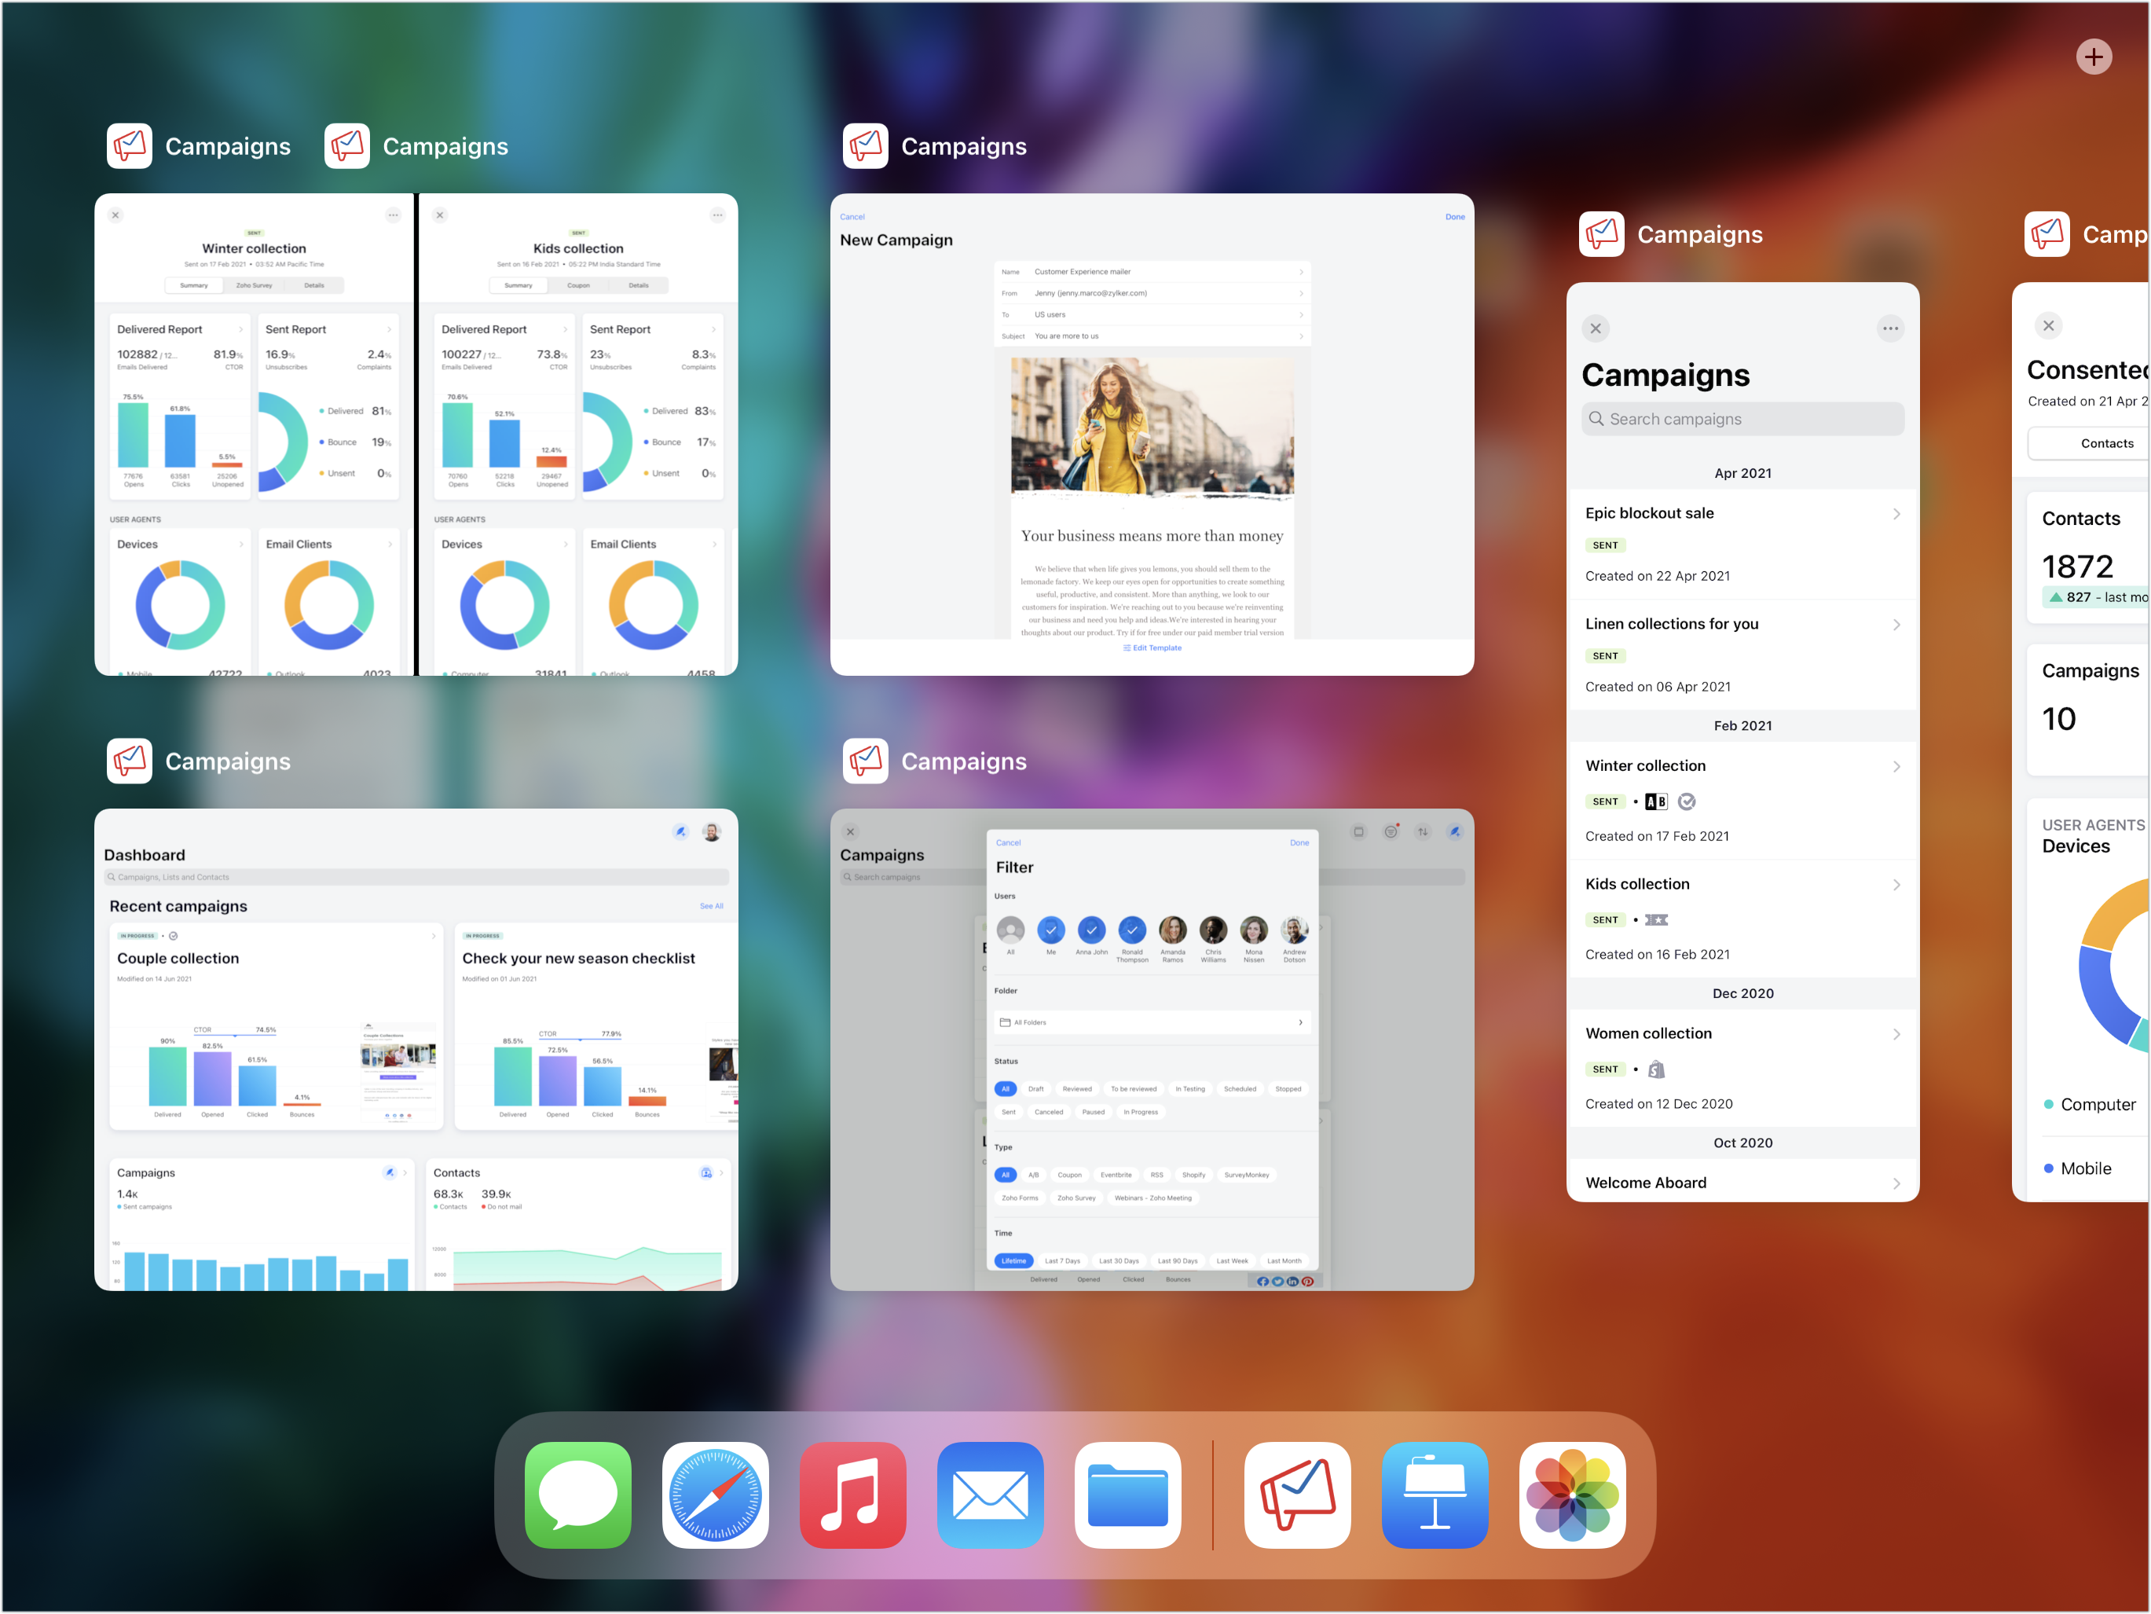Open the Epic blockout sale campaign chevron
2151x1614 pixels.
[1896, 514]
